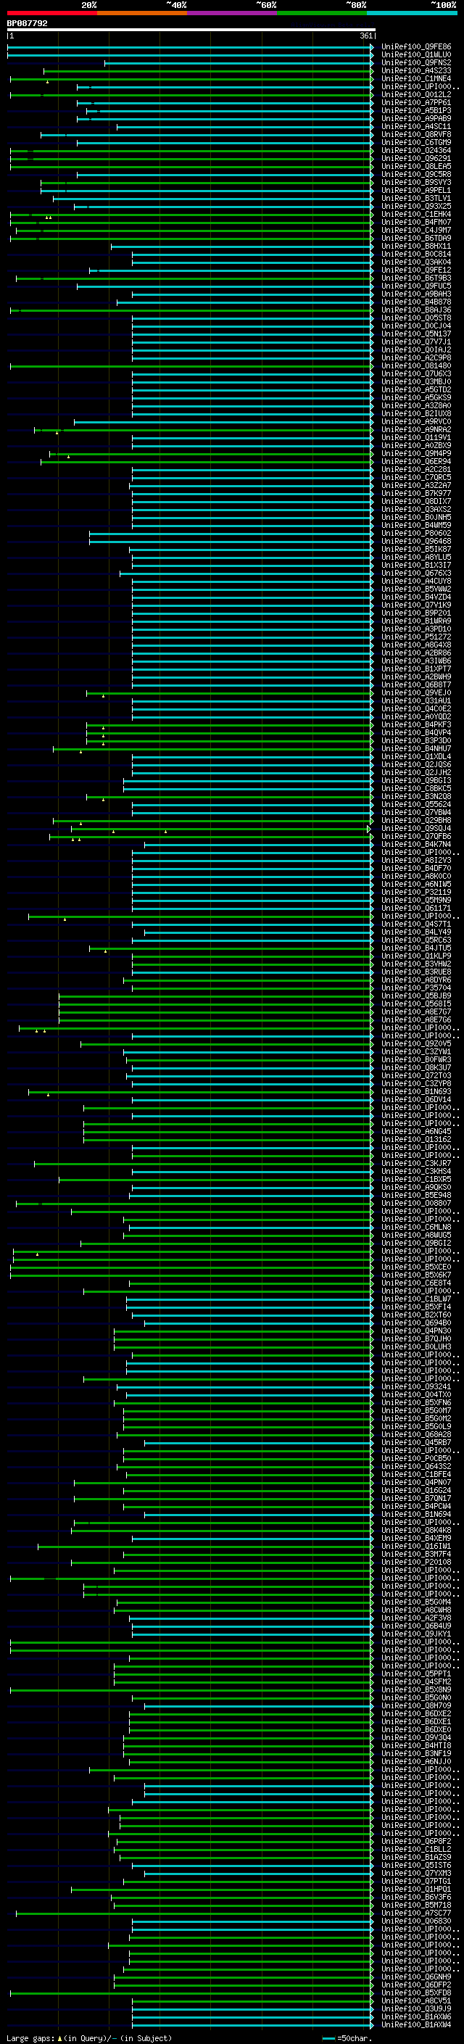This screenshot has height=2044, width=464.
Task: Select hit label UniRef100_B8AJ36
Action: click(x=416, y=310)
